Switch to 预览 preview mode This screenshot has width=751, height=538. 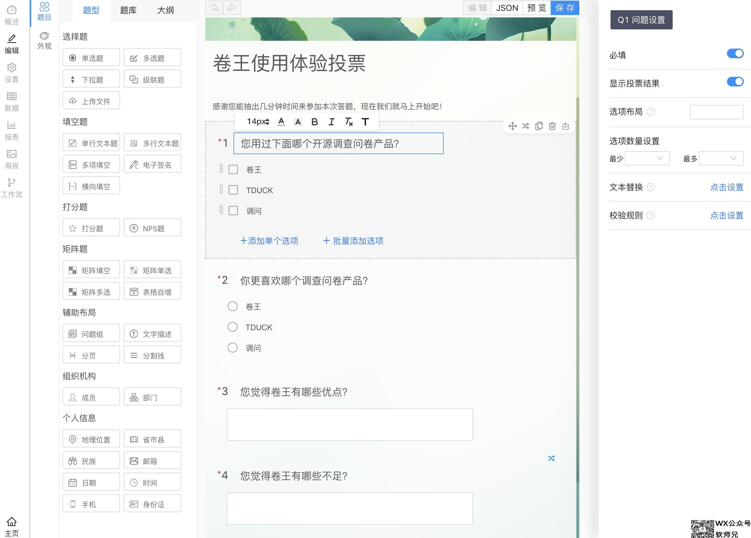click(x=536, y=8)
